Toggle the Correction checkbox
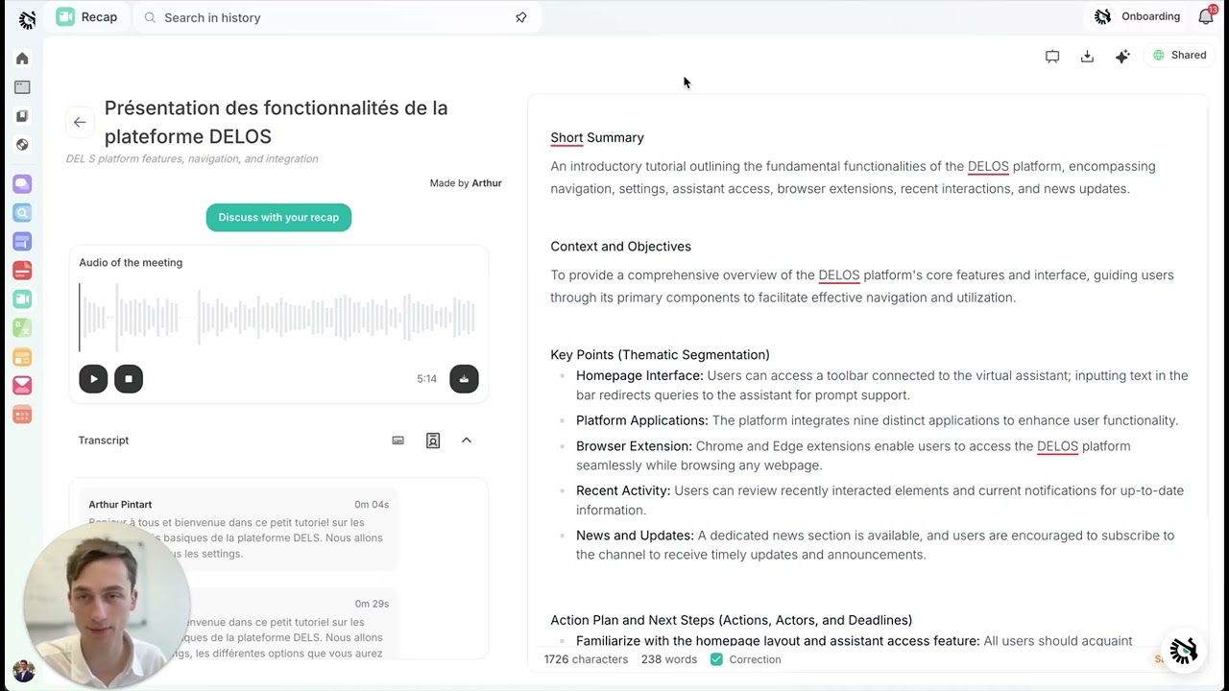 point(716,659)
